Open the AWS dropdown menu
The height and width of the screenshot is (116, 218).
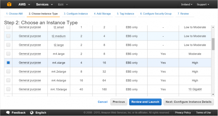tap(24, 5)
